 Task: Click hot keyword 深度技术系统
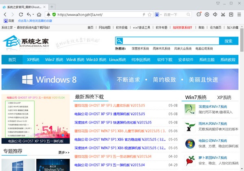tap(140, 49)
